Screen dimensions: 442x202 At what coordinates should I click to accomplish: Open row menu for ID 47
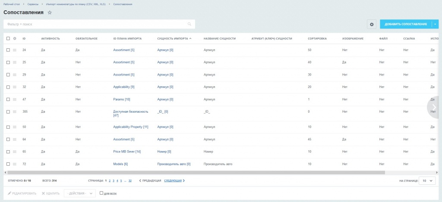tap(15, 99)
